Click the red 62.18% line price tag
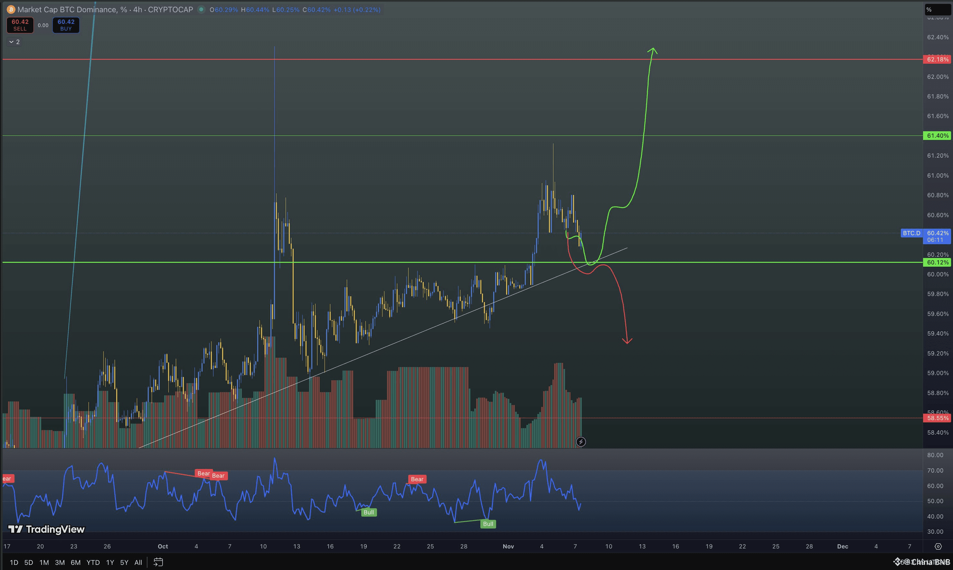 937,59
